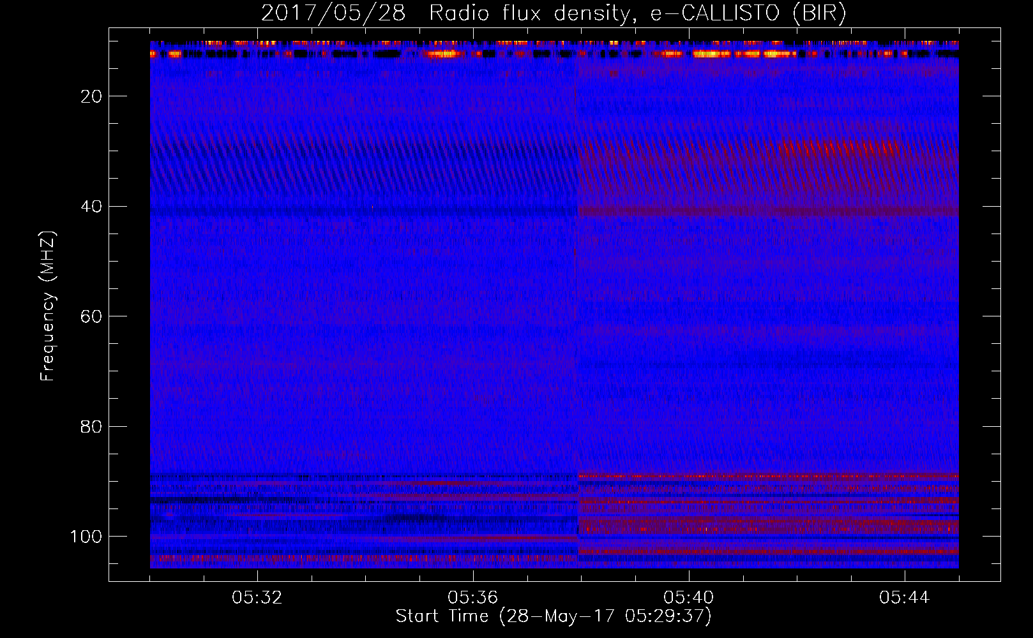Click the bright red burst near 30 MHz
Screen dimensions: 1033x638
840,148
